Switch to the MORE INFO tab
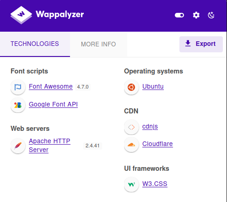227x202 pixels. coord(98,44)
